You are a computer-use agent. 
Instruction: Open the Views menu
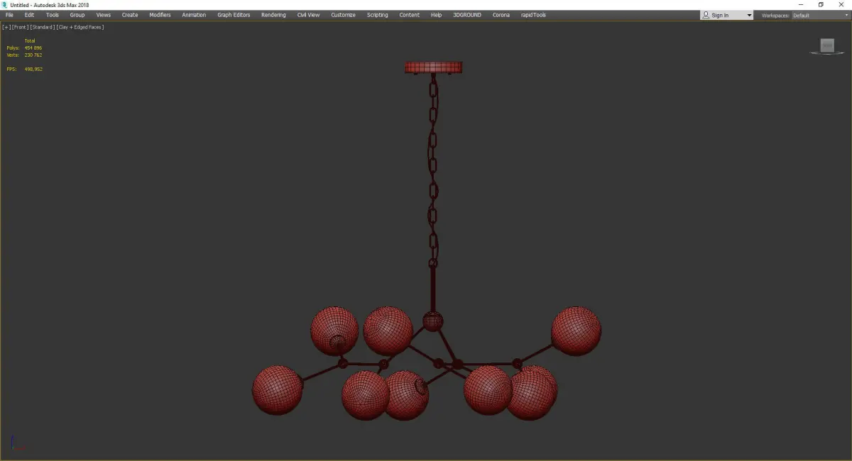[104, 15]
